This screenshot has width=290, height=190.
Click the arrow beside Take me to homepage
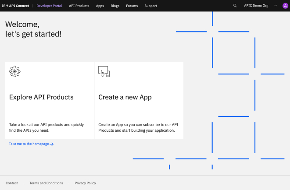(52, 144)
